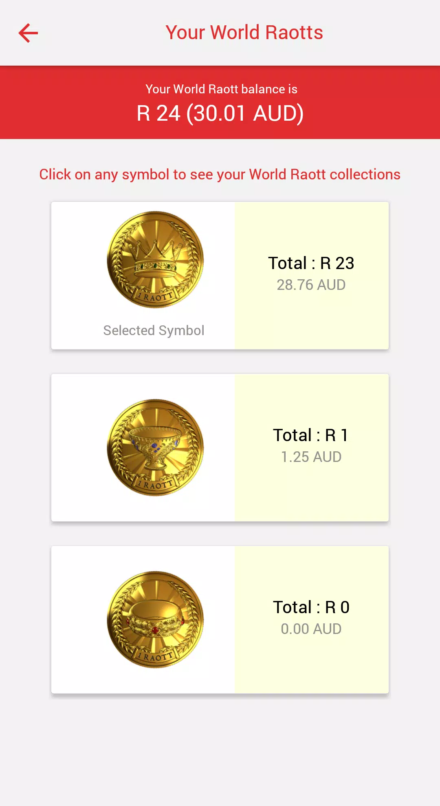Tap the red back arrow
Screen dimensions: 440x806
[28, 33]
